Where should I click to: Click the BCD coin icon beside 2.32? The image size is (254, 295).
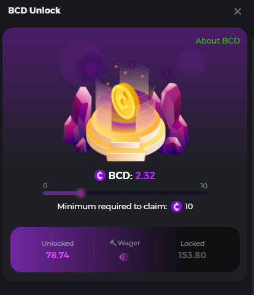click(100, 175)
